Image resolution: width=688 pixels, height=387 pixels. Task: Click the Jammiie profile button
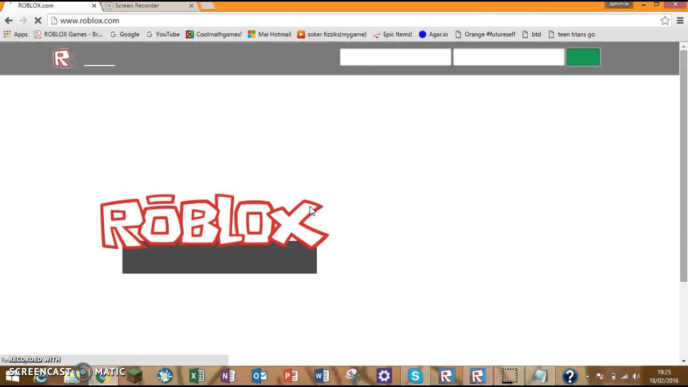(618, 4)
